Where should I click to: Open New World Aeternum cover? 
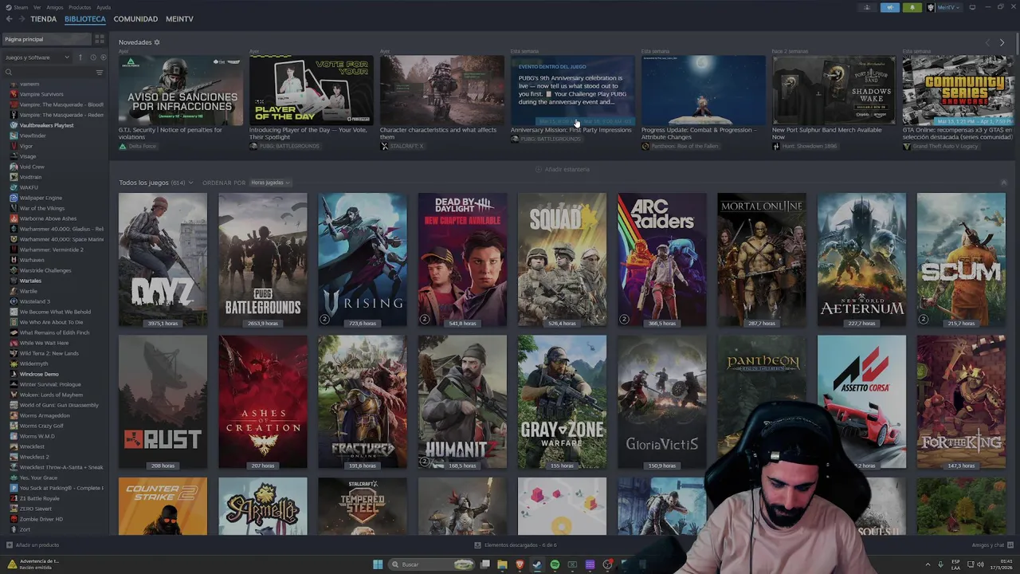(x=861, y=260)
